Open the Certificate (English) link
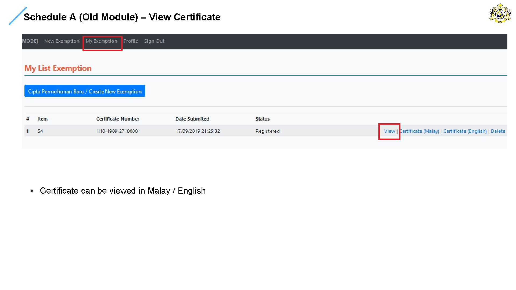Image resolution: width=516 pixels, height=290 pixels. click(x=465, y=131)
